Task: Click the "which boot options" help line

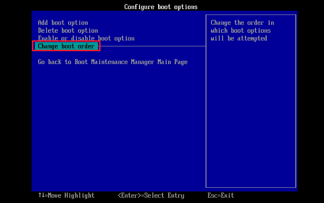Action: 241,31
